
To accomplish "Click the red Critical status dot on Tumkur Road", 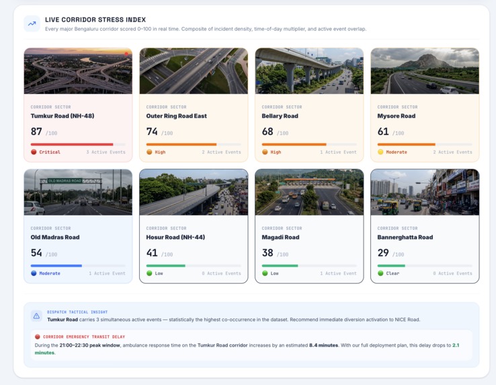I will pos(34,152).
